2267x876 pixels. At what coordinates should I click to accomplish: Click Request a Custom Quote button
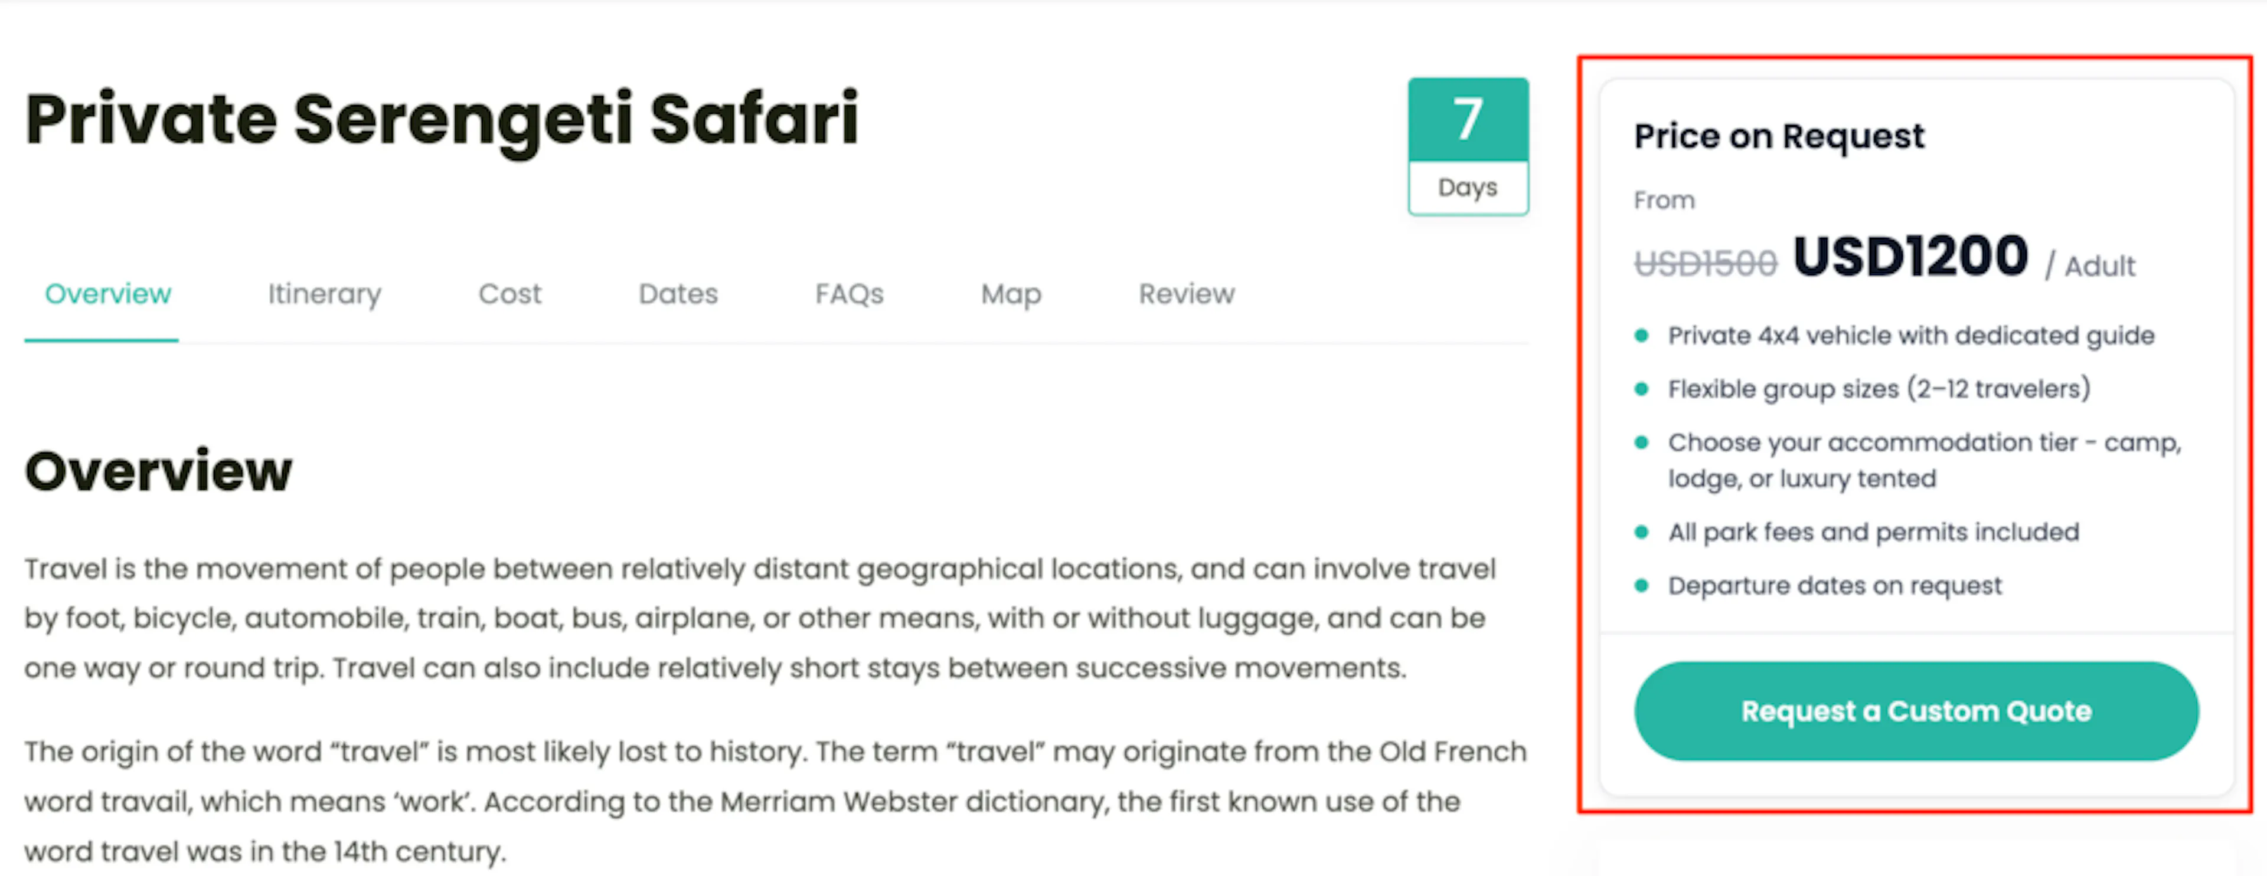1916,711
